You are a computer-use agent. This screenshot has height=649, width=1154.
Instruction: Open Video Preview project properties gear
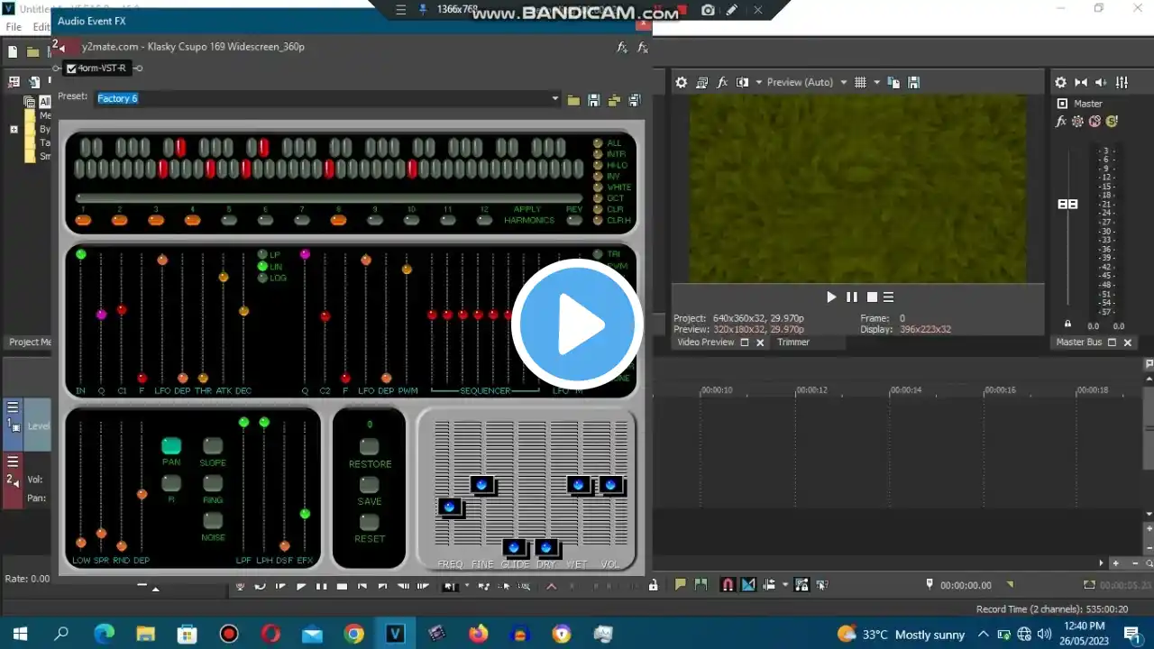[682, 82]
